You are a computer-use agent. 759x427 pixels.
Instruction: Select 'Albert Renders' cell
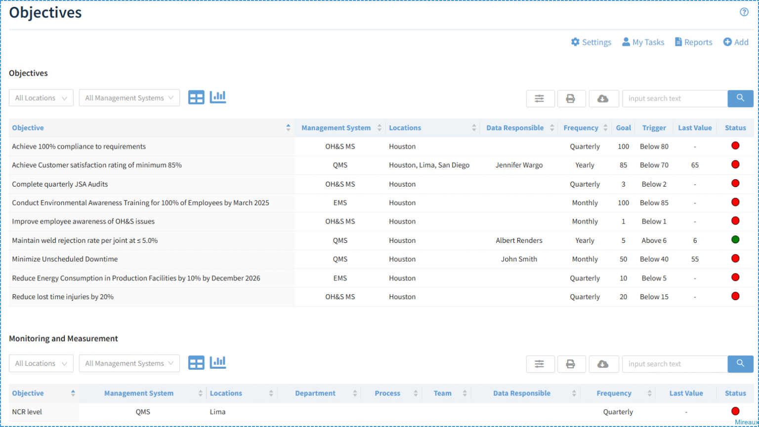pos(519,240)
